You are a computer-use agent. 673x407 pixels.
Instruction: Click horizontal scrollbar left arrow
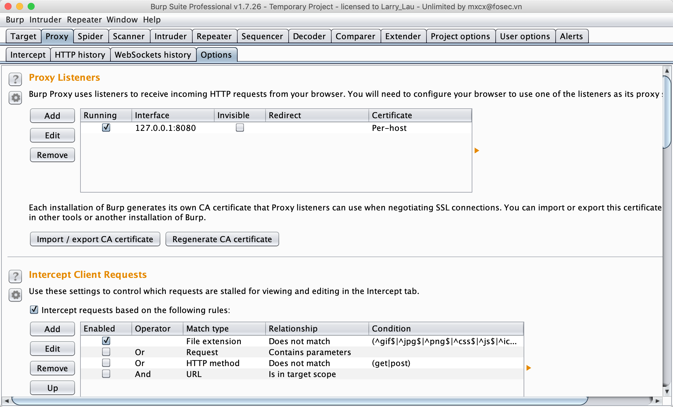click(x=6, y=401)
